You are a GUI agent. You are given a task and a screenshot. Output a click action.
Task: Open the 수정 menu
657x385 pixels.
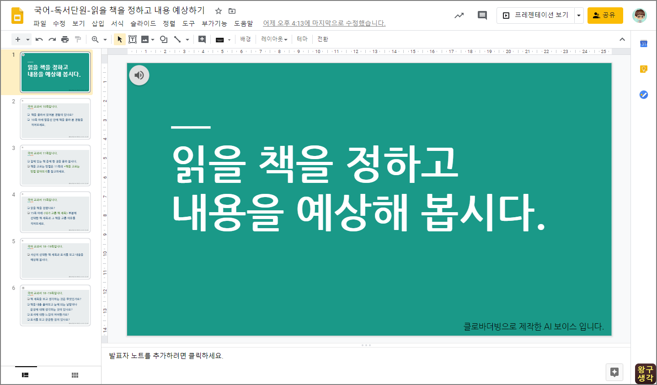(x=59, y=23)
